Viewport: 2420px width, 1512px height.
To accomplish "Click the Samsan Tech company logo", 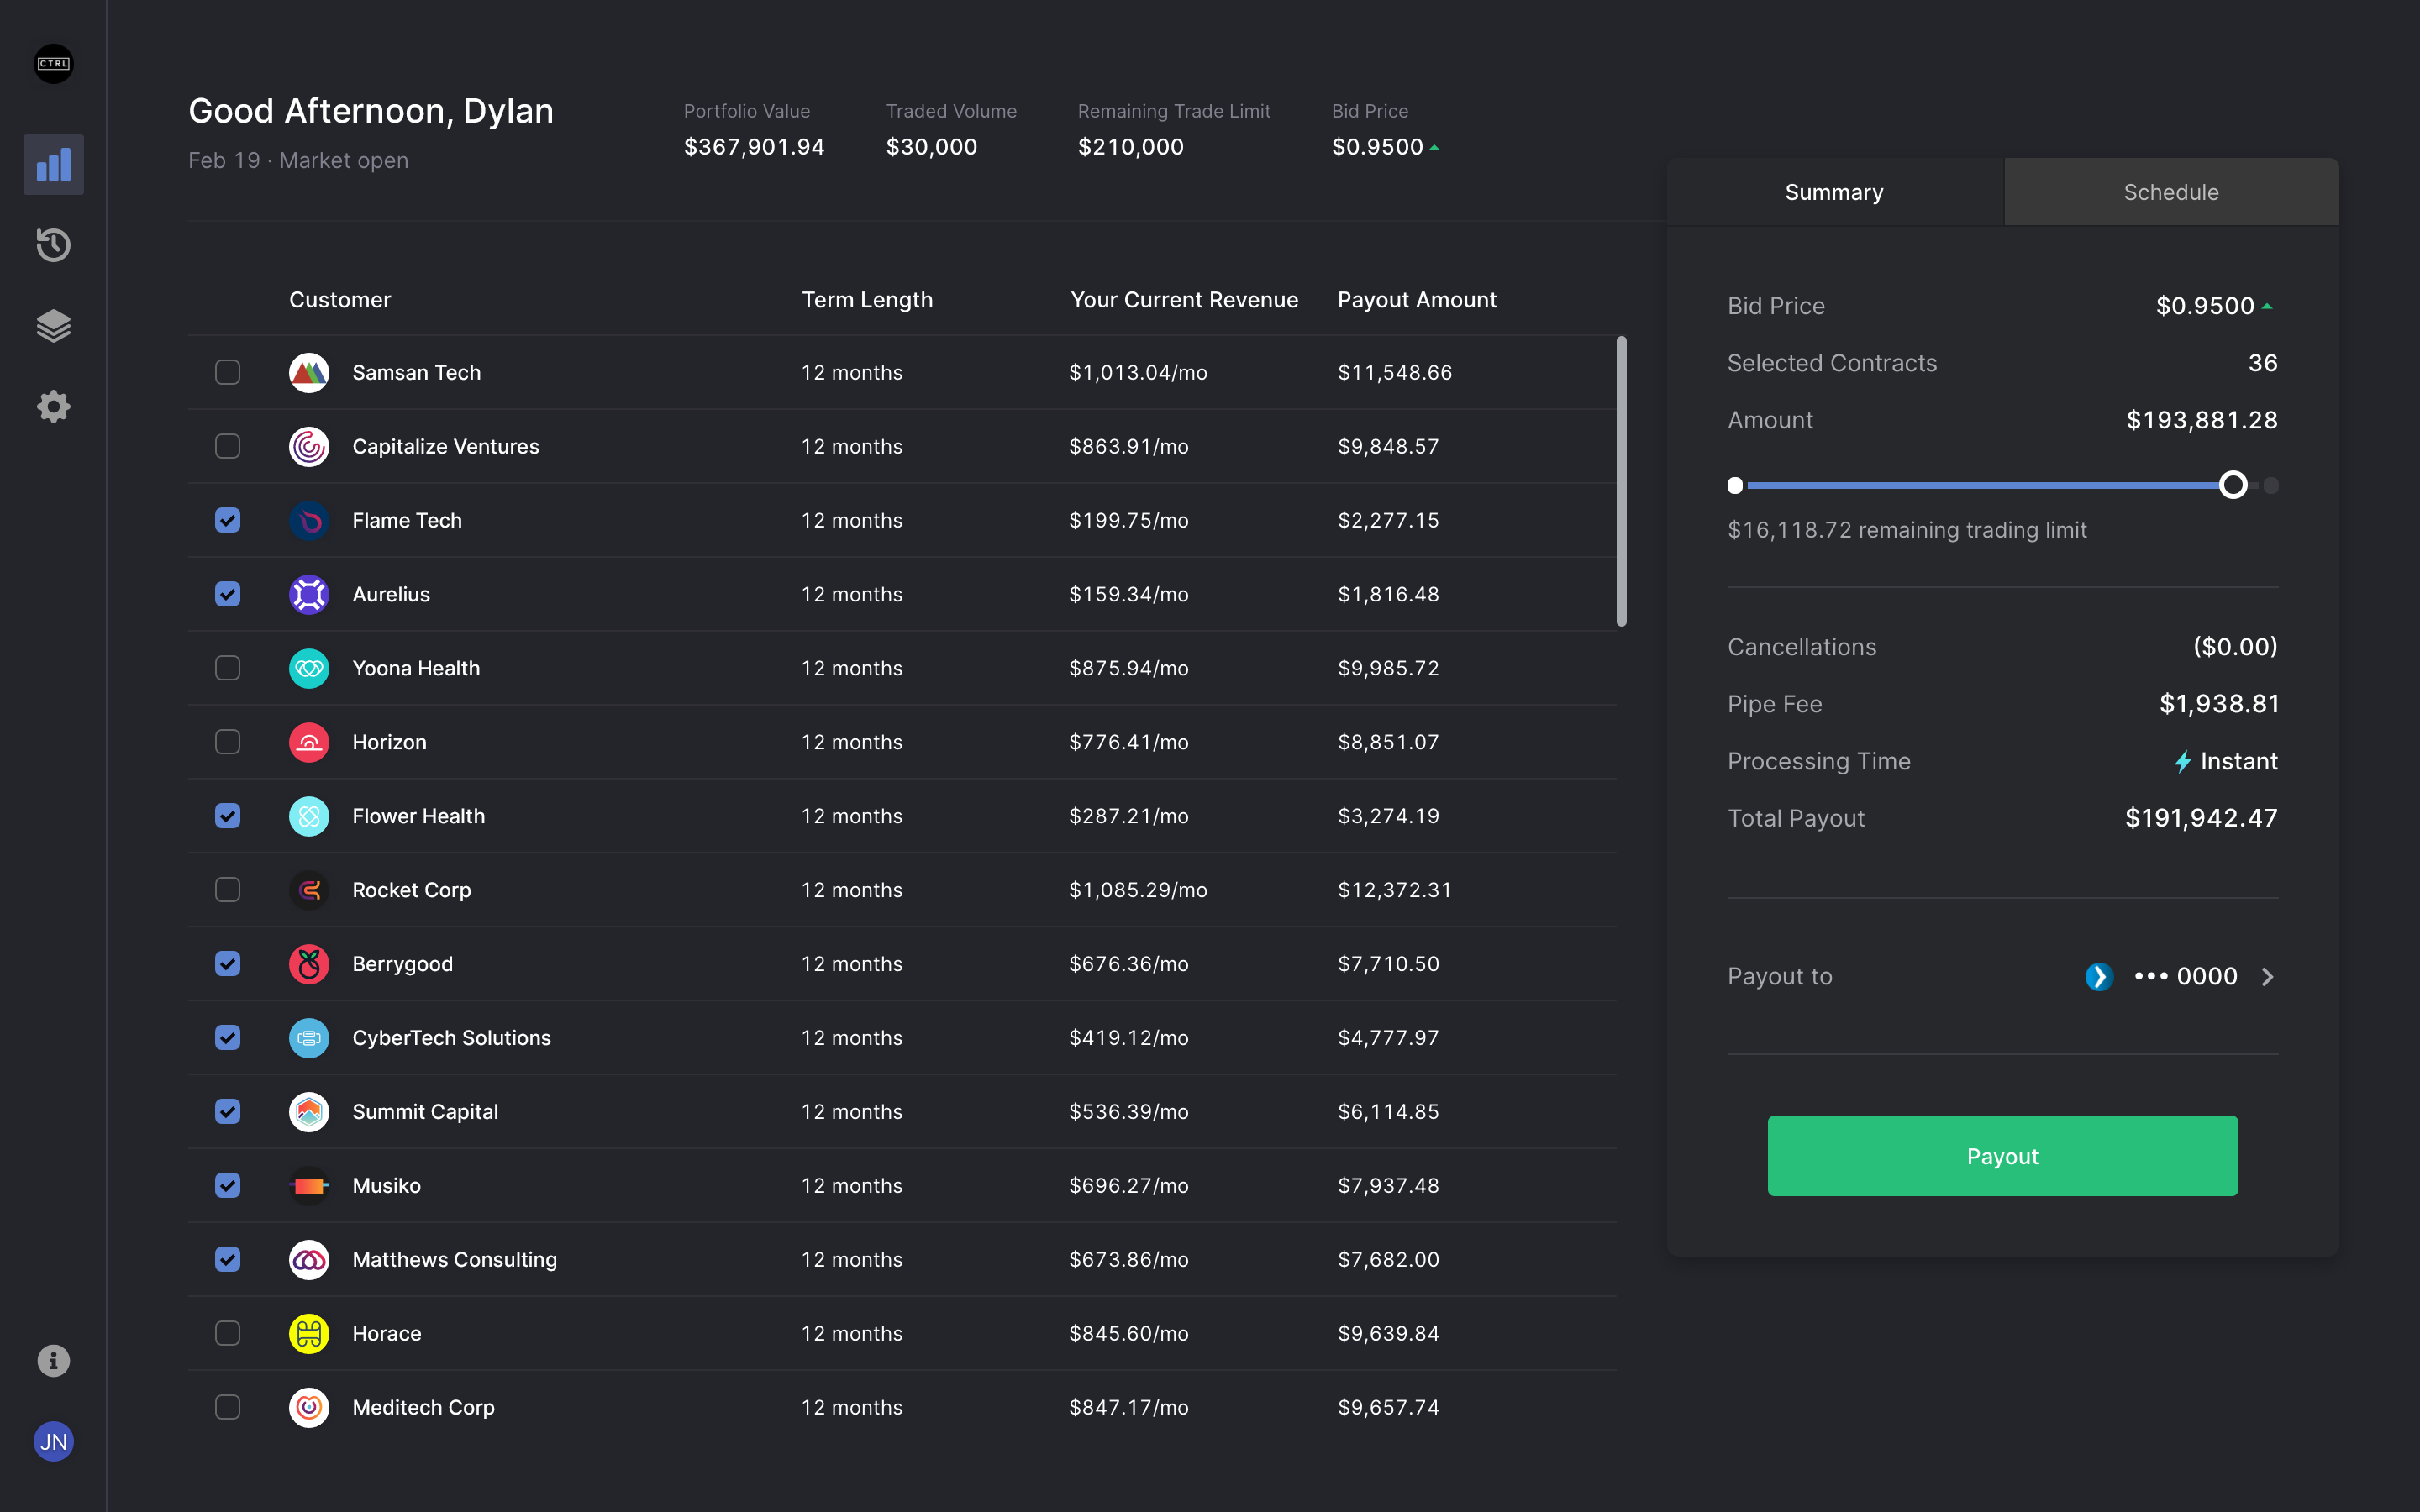I will [x=309, y=373].
